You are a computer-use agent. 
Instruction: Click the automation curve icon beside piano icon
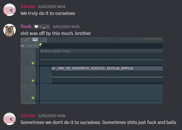click(28, 40)
